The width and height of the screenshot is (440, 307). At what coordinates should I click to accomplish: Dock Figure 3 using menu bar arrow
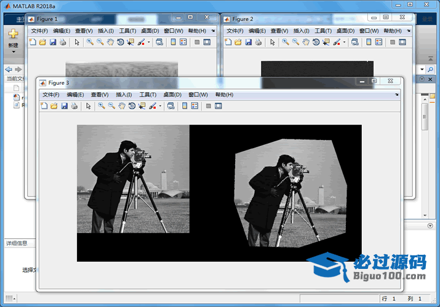pos(397,95)
